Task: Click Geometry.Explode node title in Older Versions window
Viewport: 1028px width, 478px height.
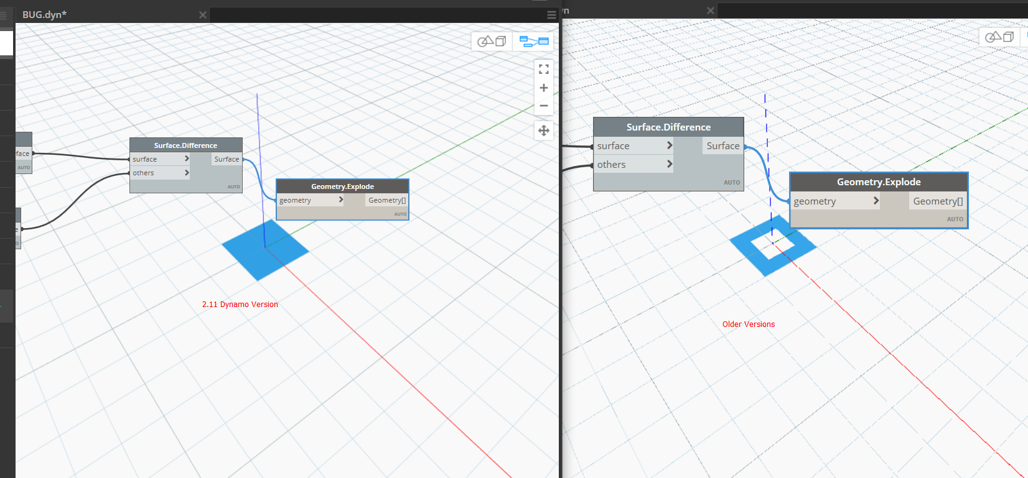Action: pyautogui.click(x=879, y=182)
